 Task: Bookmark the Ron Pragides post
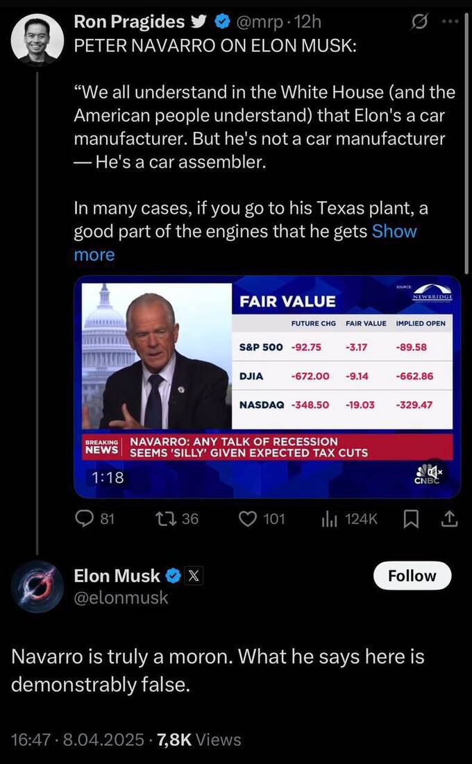pos(412,520)
